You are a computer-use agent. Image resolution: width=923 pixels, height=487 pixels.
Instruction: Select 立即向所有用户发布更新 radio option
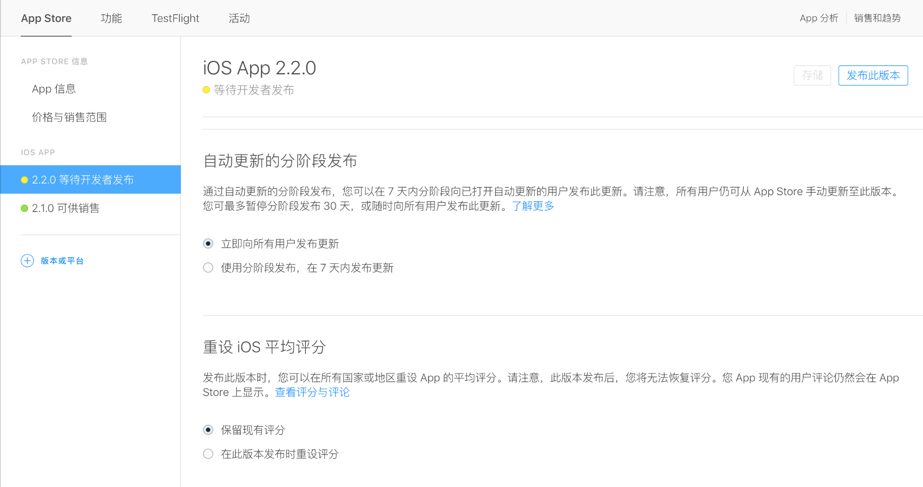point(208,244)
